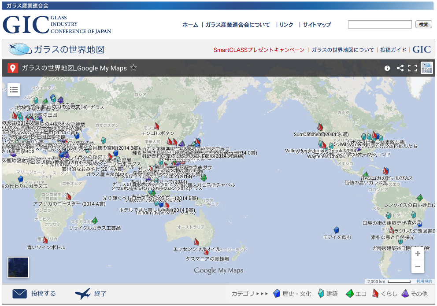Zoom in with the plus button

[x=418, y=253]
